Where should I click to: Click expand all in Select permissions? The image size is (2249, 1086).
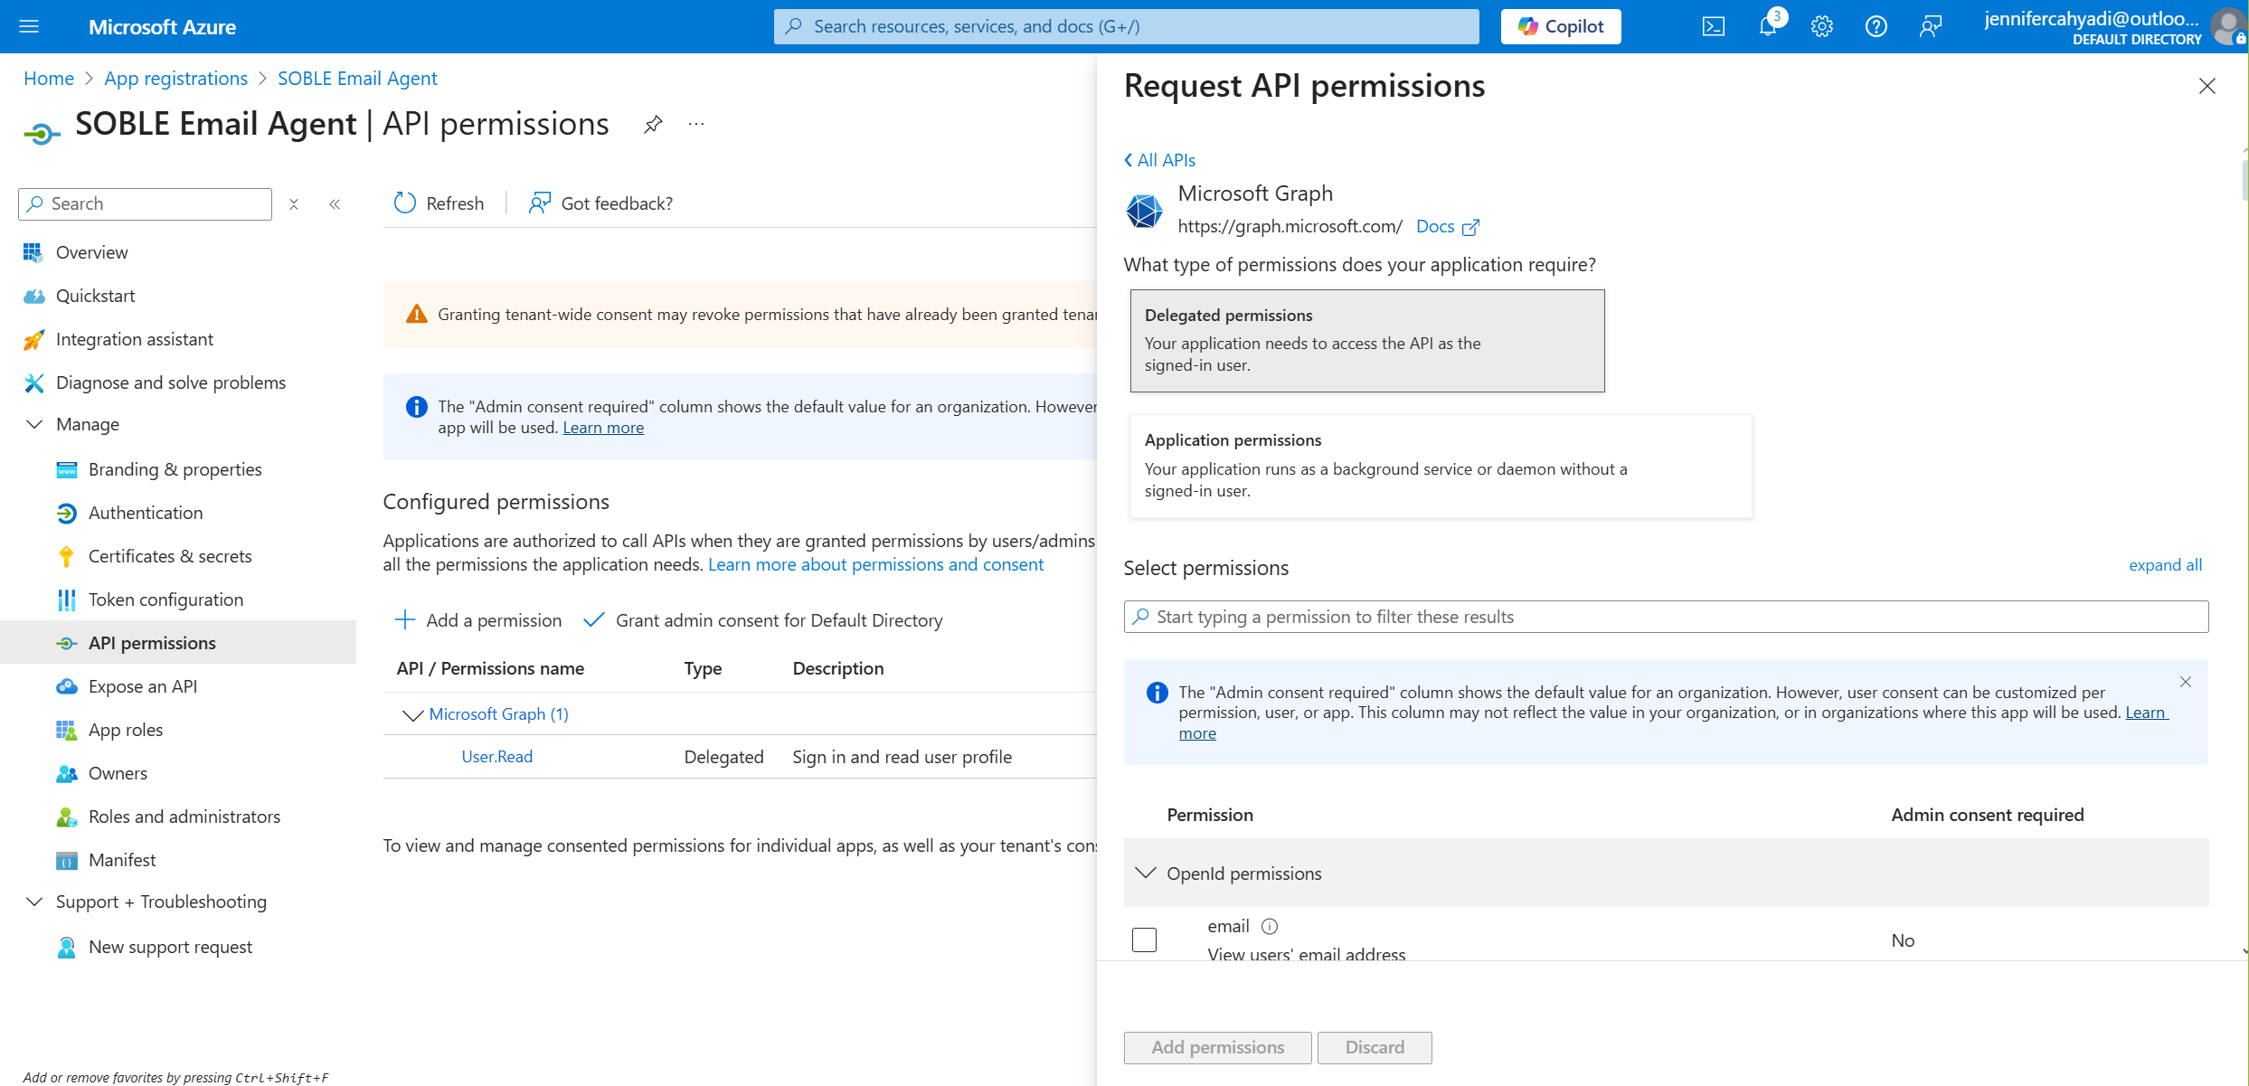2165,565
